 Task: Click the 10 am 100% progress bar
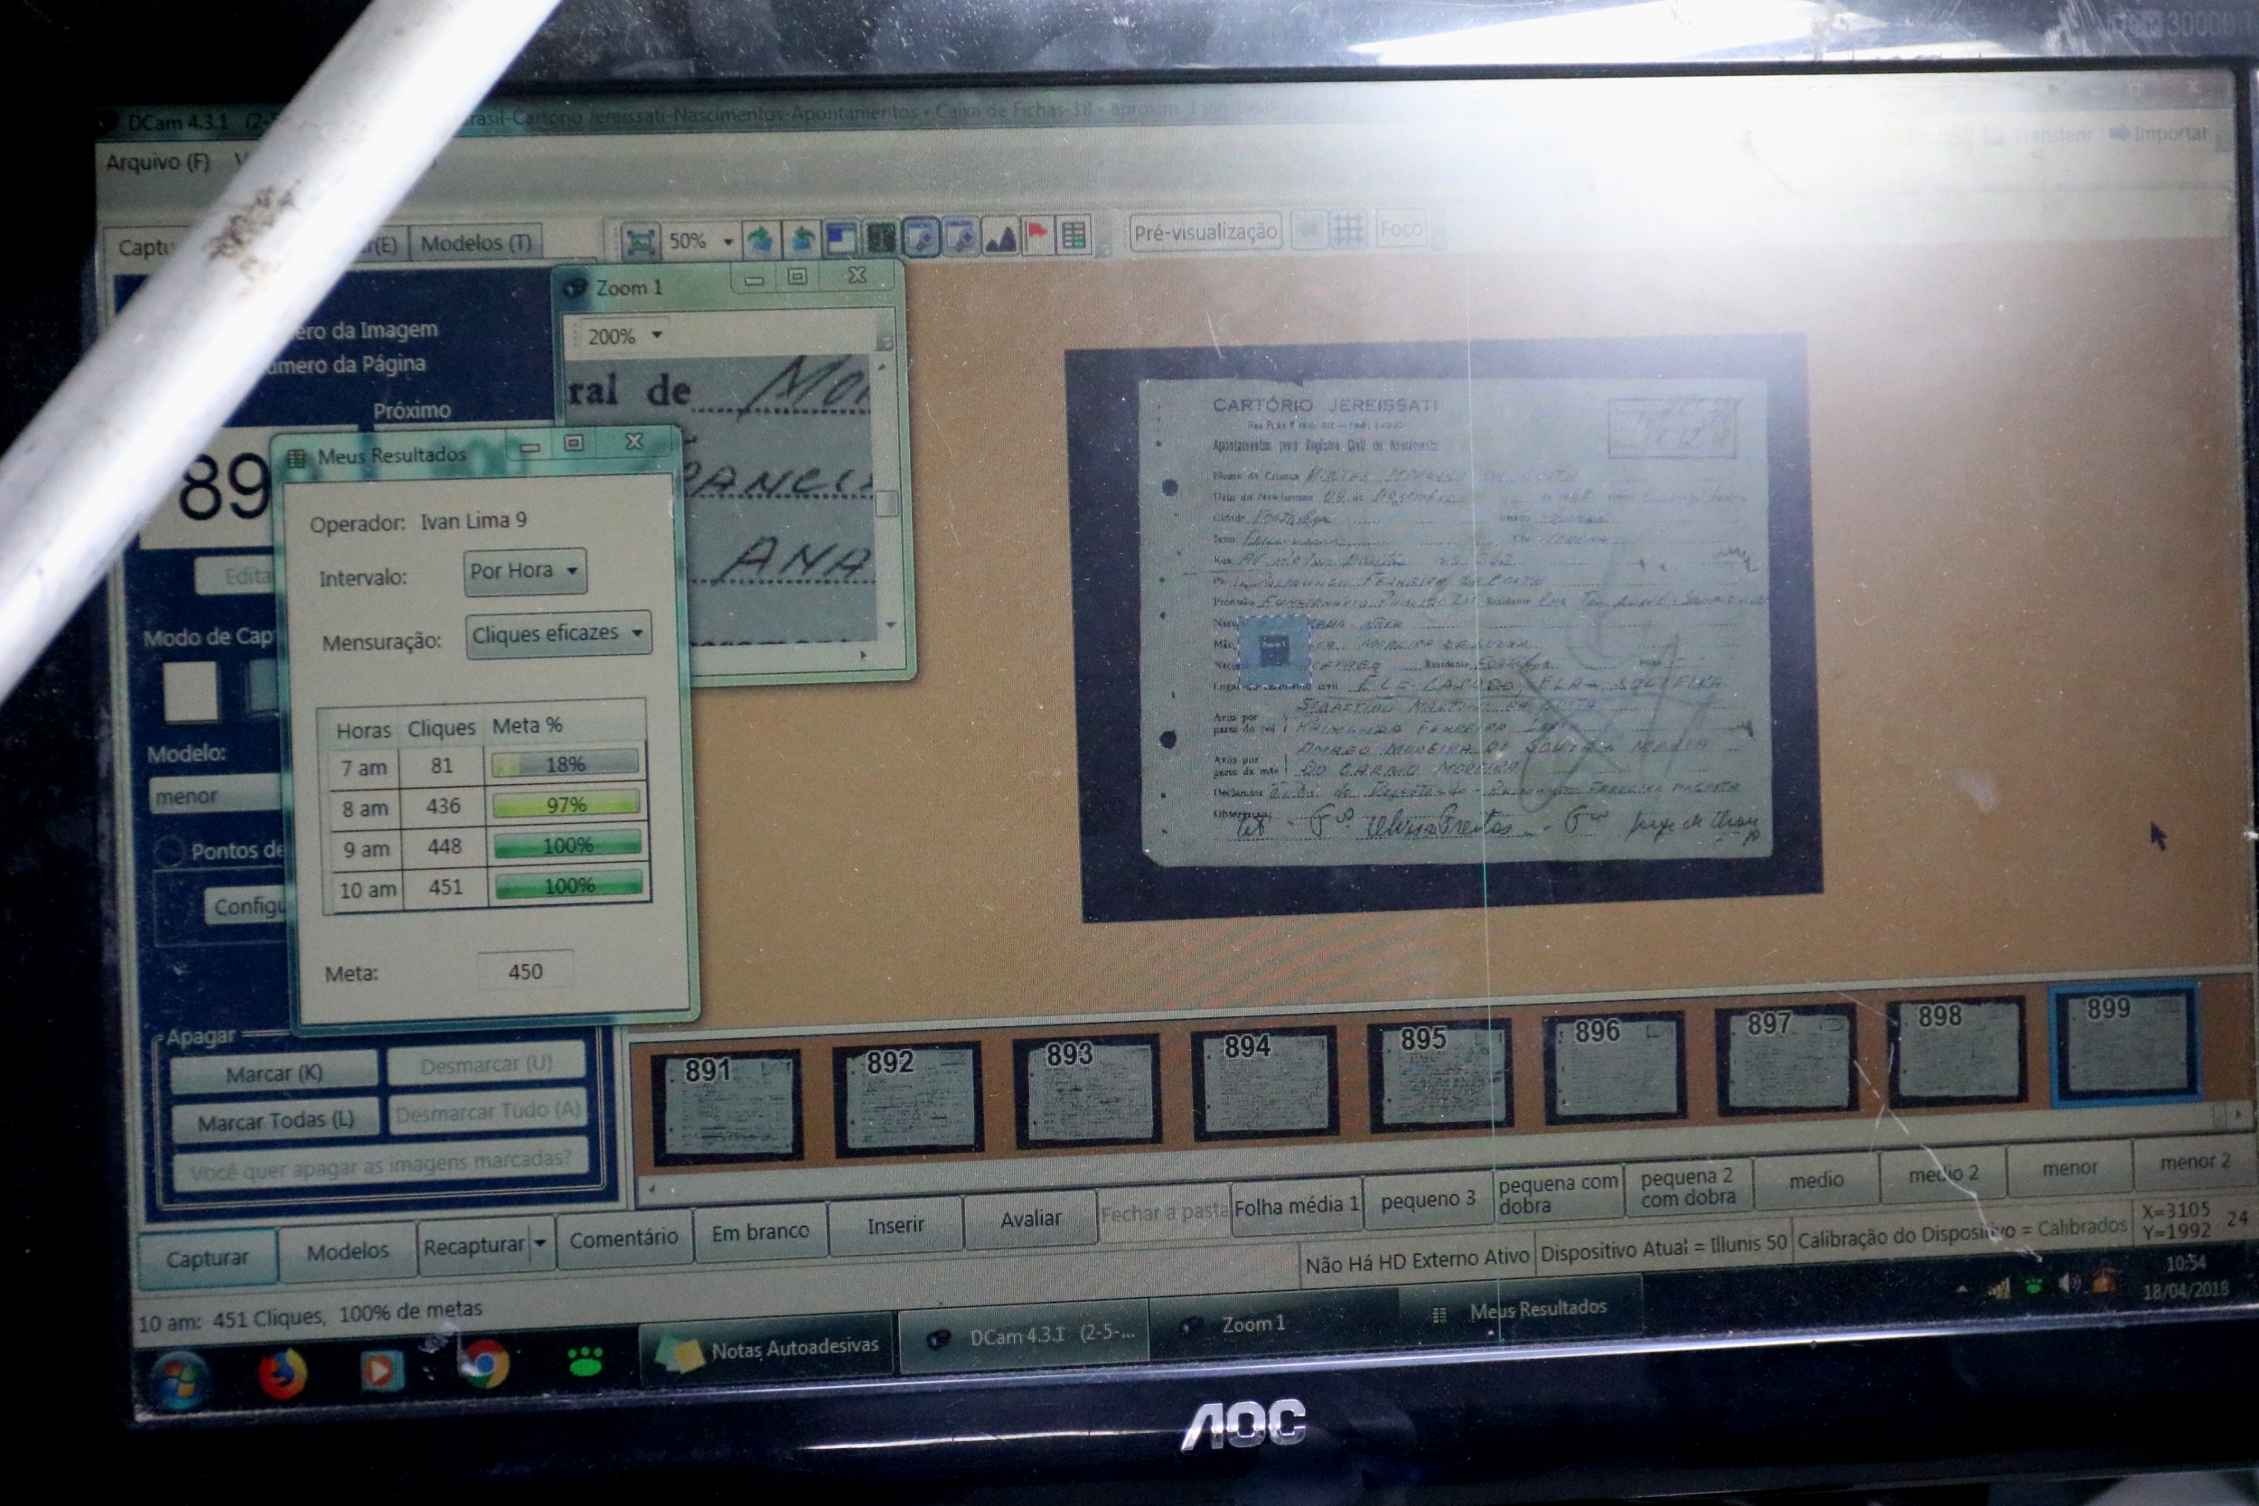(x=568, y=885)
